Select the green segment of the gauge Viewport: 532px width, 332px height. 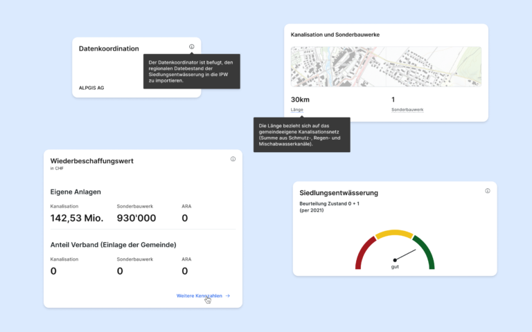click(427, 253)
